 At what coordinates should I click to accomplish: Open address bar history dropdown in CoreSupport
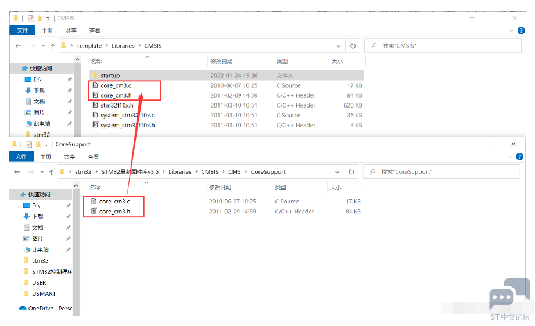338,172
